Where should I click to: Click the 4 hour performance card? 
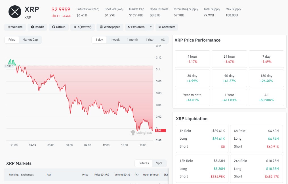(192, 59)
